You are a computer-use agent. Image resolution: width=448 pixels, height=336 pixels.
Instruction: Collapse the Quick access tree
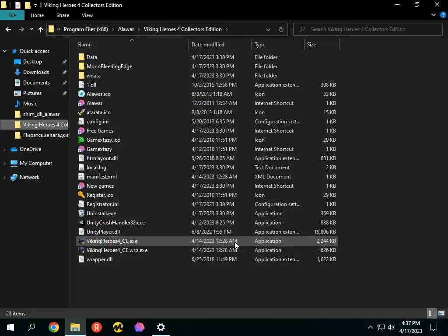4,51
